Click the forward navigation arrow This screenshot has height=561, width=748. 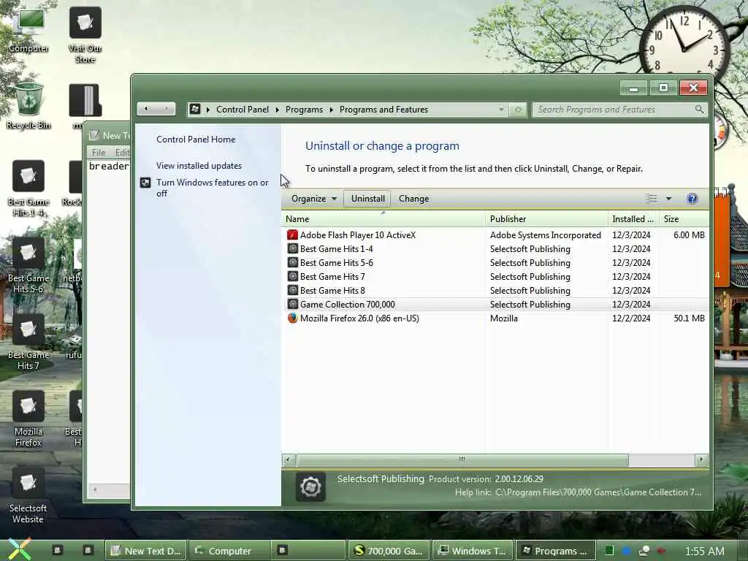166,109
